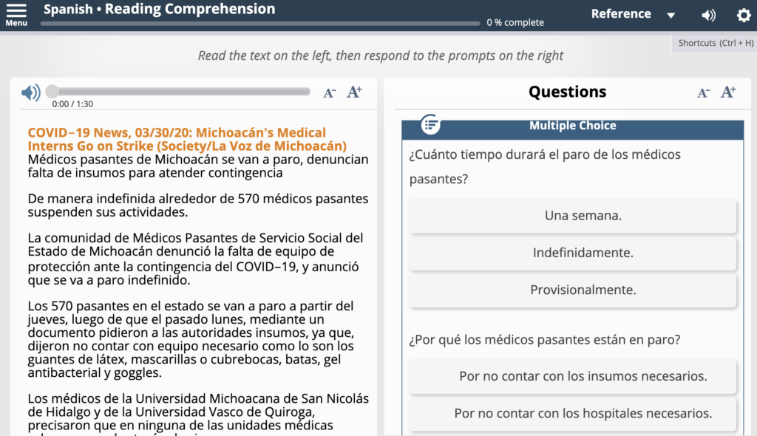Play the passage audio speaker icon

31,92
